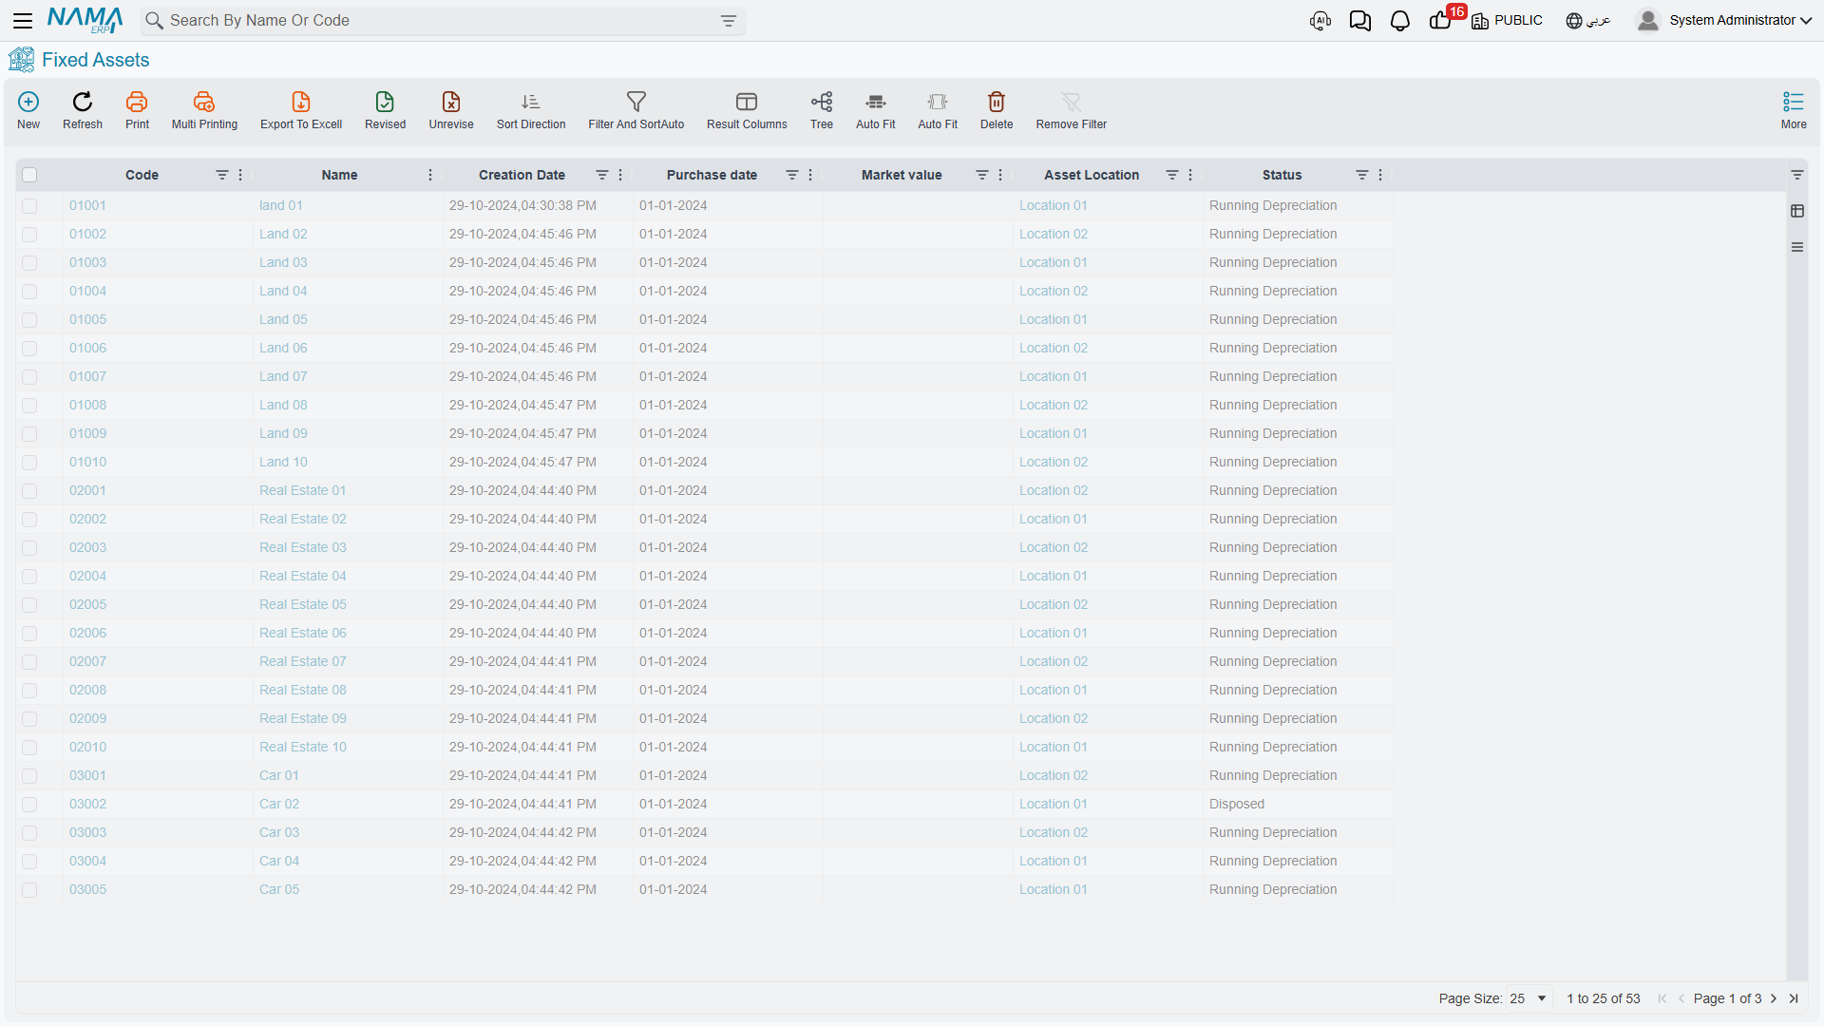Viewport: 1824px width, 1026px height.
Task: Open the support headset icon
Action: click(x=1320, y=21)
